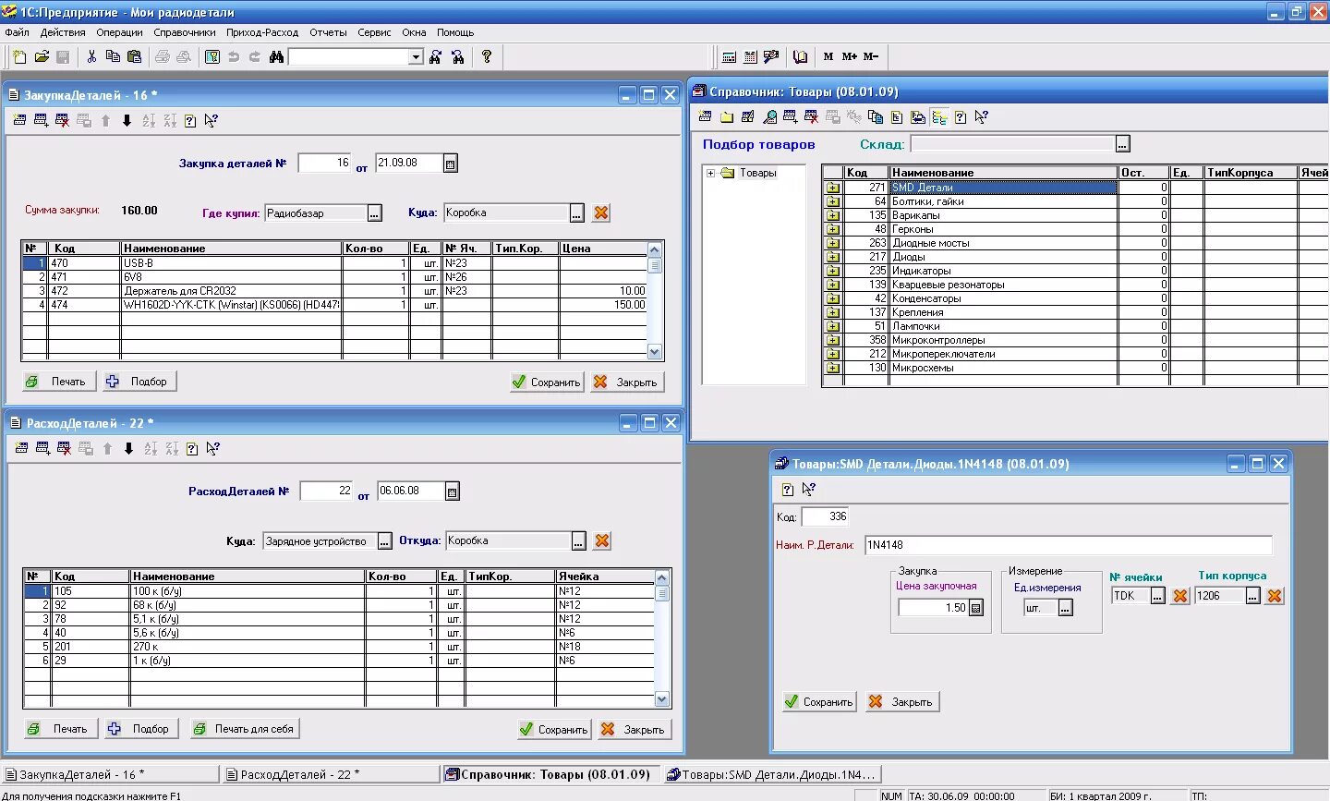Click Сохранить in 1N4148 item window
Viewport: 1330px width, 801px height.
pyautogui.click(x=819, y=702)
